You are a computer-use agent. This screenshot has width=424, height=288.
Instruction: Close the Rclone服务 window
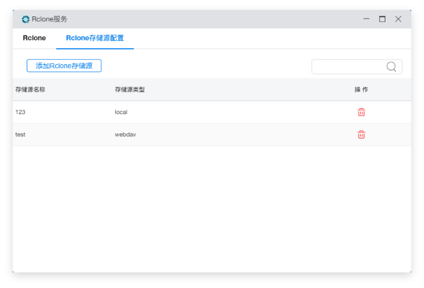(398, 19)
